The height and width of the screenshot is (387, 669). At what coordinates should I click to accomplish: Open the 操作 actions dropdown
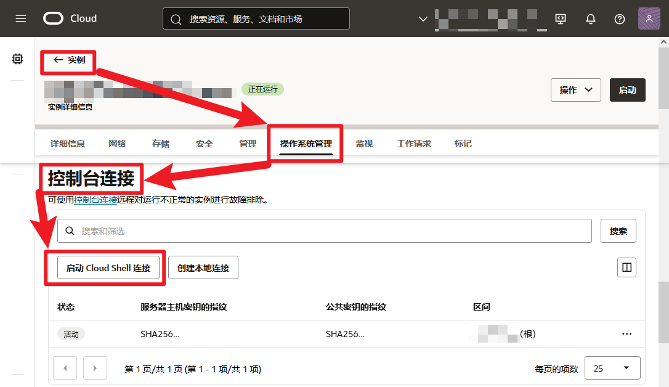[x=575, y=90]
